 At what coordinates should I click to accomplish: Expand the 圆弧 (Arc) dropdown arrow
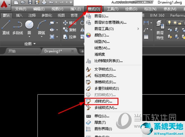click(x=41, y=36)
